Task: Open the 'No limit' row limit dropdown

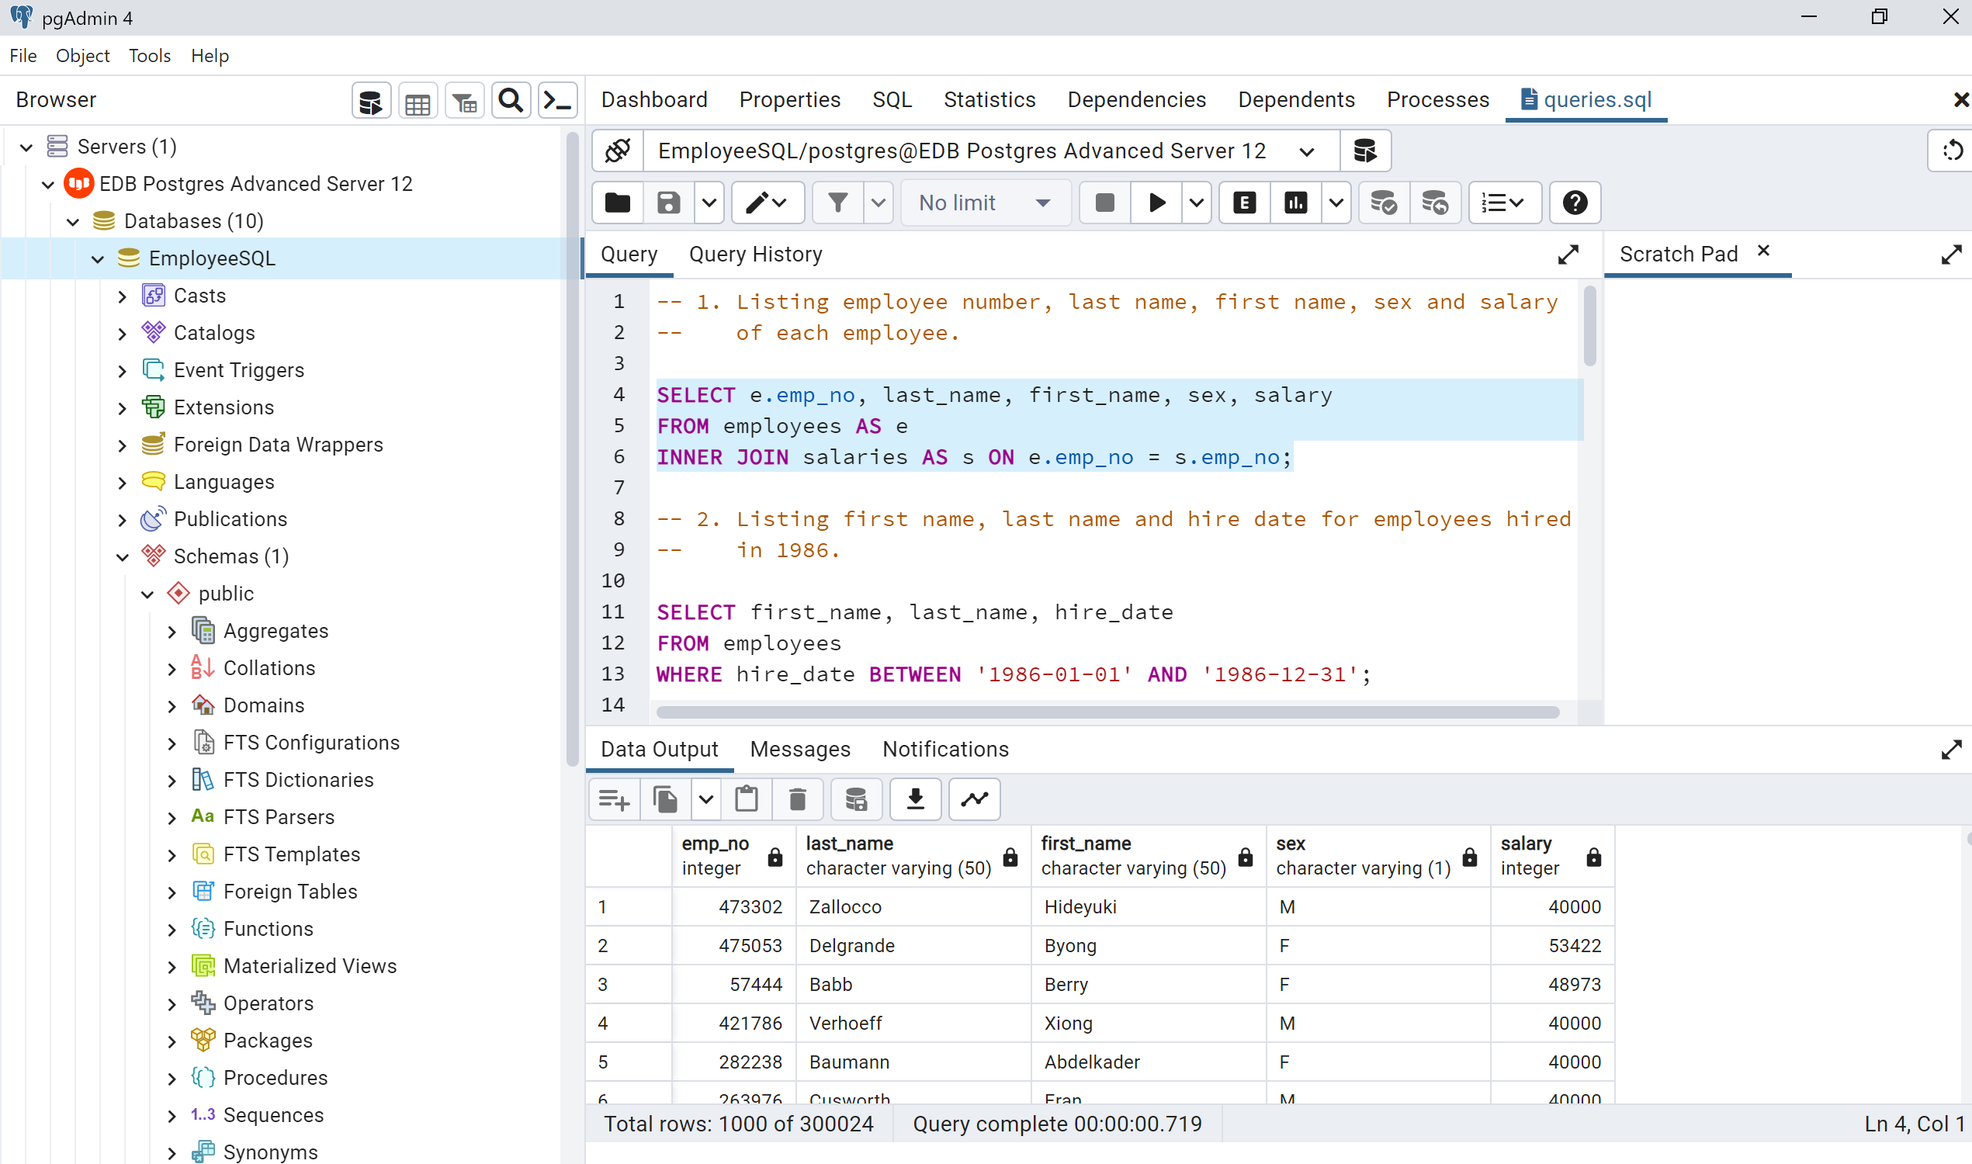Action: click(x=985, y=203)
